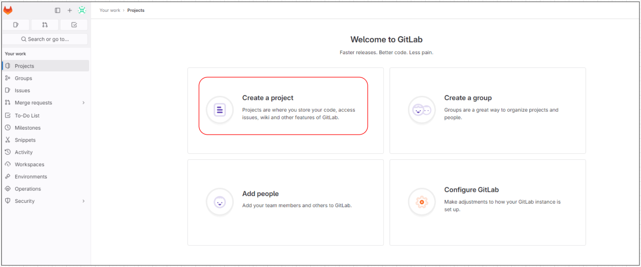Click the Welcome to GitLab heading

(386, 40)
